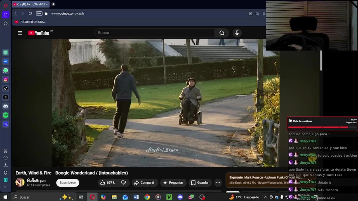Open TikTok in the Opera sidebar

(x=5, y=88)
